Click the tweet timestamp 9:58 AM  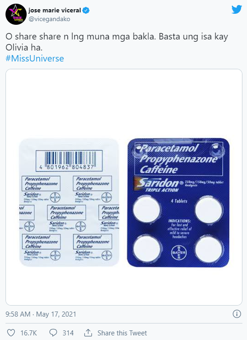[18, 314]
